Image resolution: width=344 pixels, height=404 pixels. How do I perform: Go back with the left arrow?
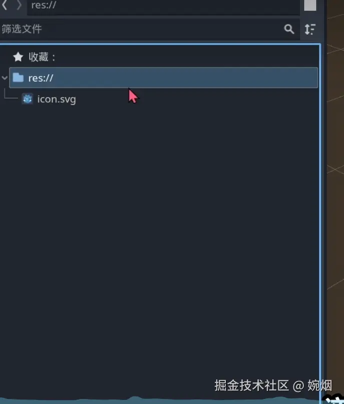pyautogui.click(x=5, y=5)
